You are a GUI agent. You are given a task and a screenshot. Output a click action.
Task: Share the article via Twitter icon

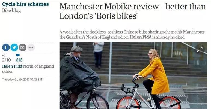coord(14,47)
